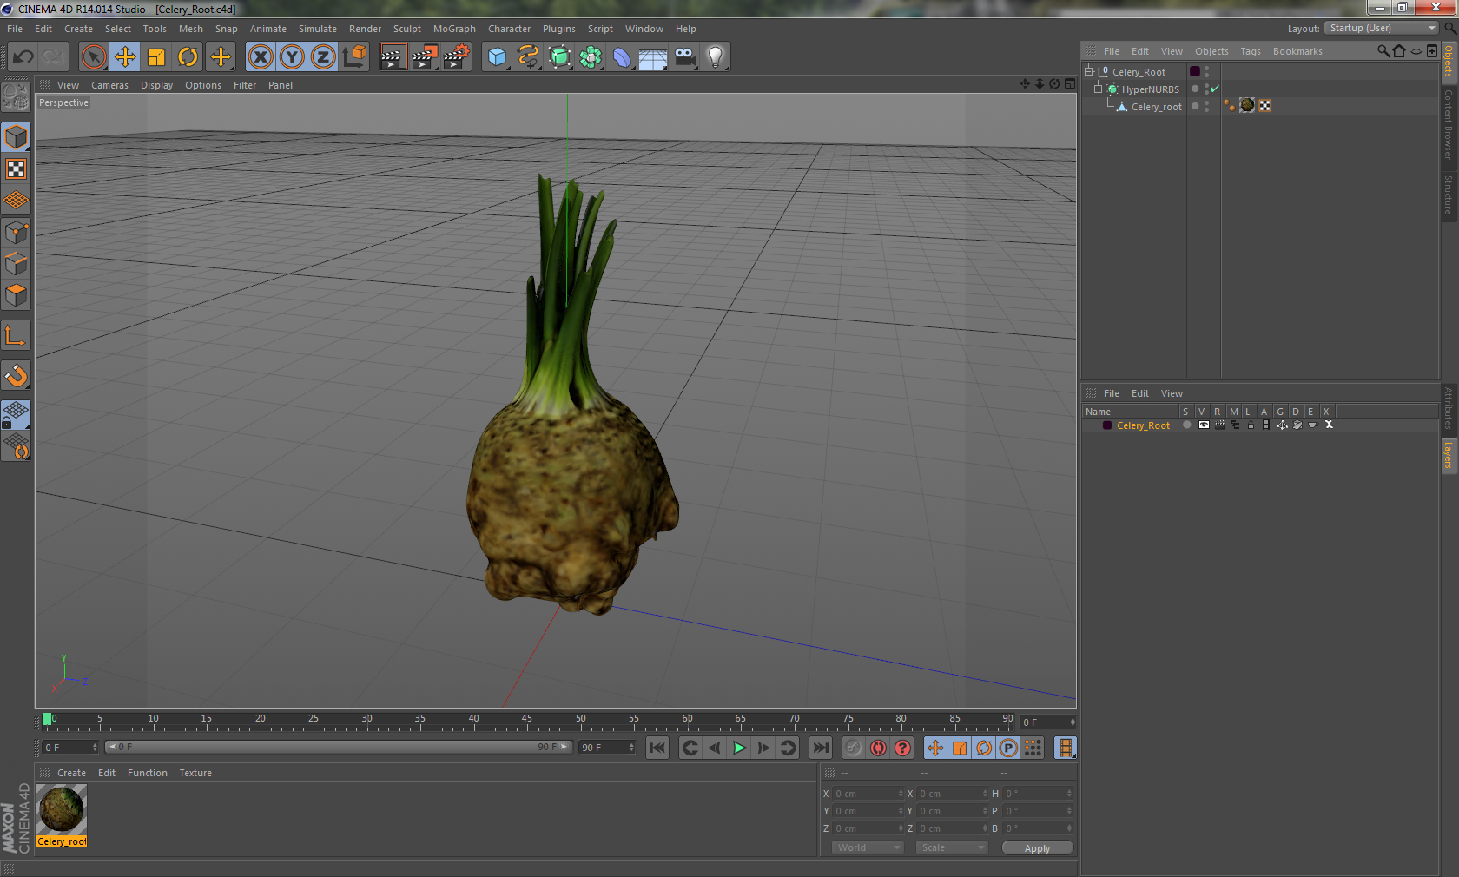Image resolution: width=1459 pixels, height=877 pixels.
Task: Toggle the Snap magnet icon
Action: pyautogui.click(x=16, y=376)
